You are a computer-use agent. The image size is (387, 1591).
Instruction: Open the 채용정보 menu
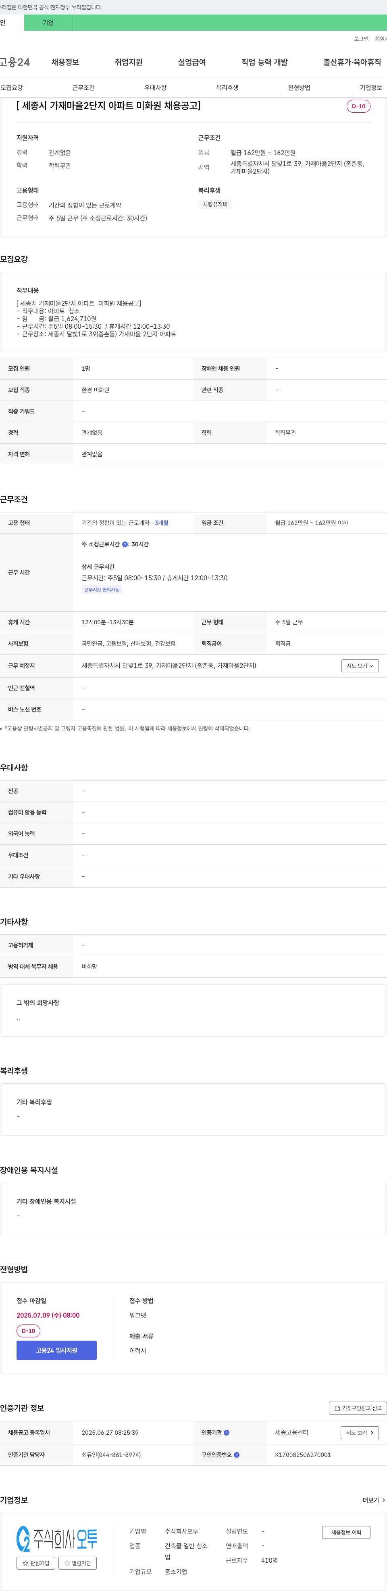point(65,62)
